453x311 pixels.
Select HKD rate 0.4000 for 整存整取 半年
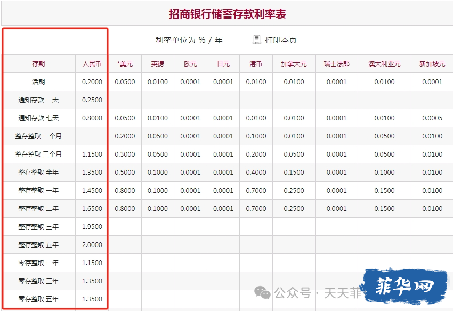click(x=256, y=173)
